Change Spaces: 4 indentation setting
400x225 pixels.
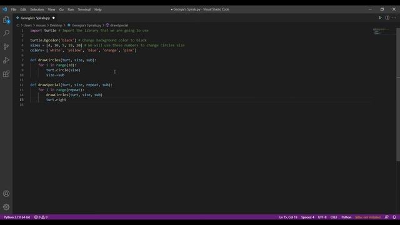307,217
